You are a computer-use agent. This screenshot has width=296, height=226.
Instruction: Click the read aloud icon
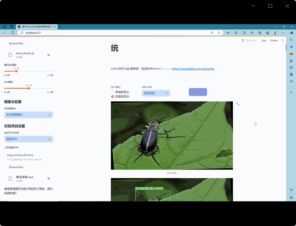(x=212, y=33)
